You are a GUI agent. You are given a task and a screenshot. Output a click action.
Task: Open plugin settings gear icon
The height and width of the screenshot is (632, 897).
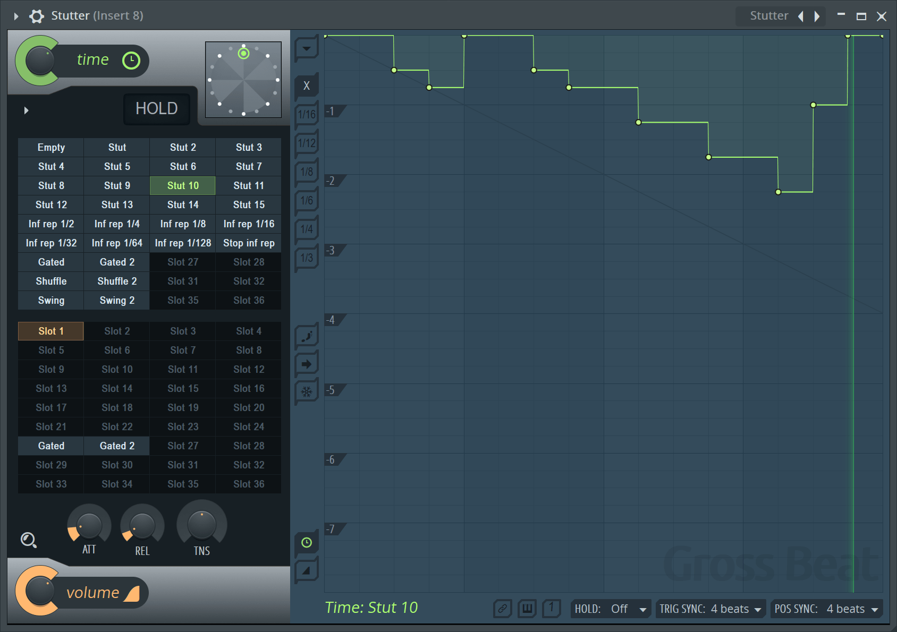pos(36,16)
